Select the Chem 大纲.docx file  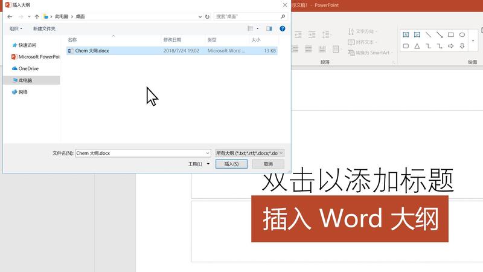tap(172, 51)
